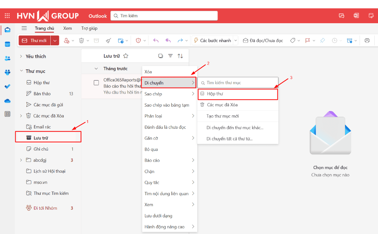The image size is (378, 234).
Task: Open Mail from the left app rail
Action: point(8,30)
